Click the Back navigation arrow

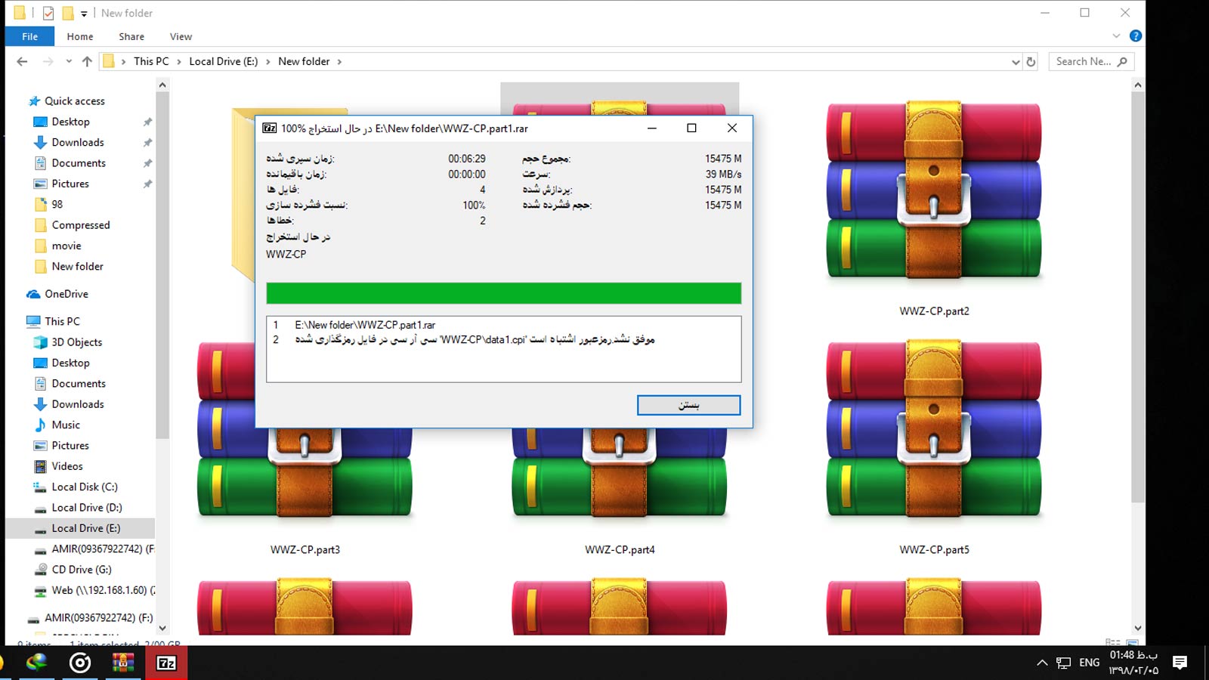[x=22, y=62]
